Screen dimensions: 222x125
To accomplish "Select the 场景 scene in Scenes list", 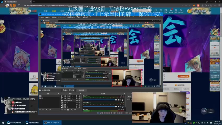I will [49, 96].
